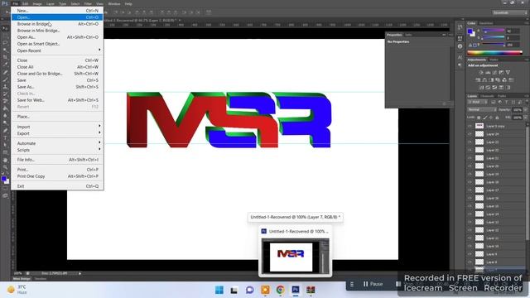
Task: Open the layer Opacity dropdown arrow
Action: [x=525, y=110]
